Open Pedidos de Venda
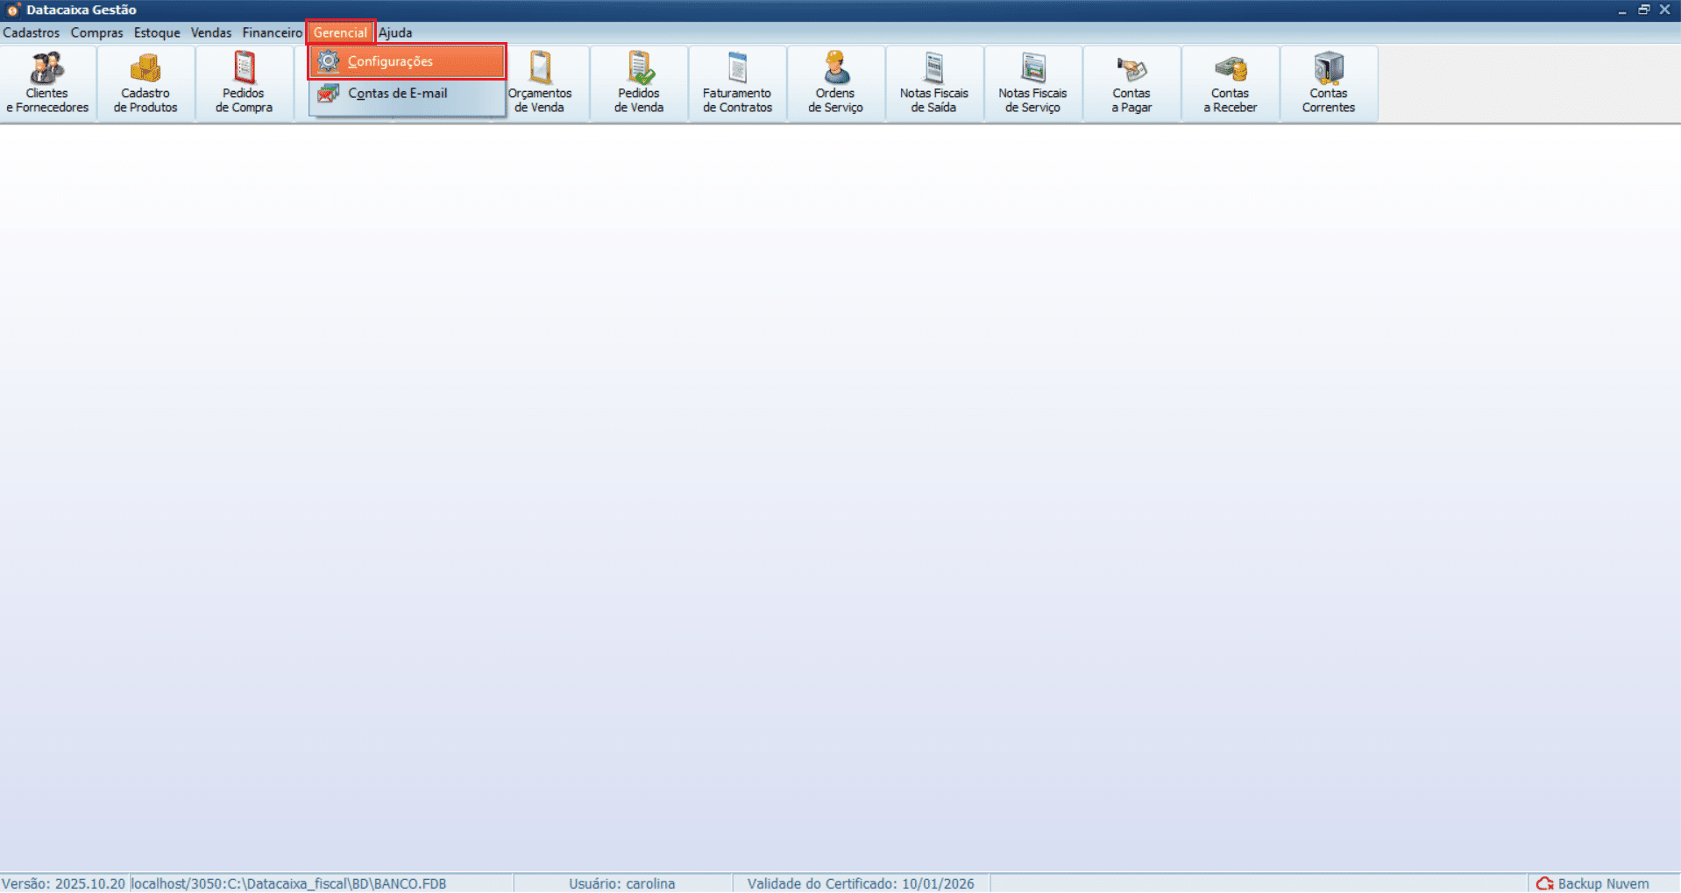This screenshot has width=1681, height=893. (639, 83)
